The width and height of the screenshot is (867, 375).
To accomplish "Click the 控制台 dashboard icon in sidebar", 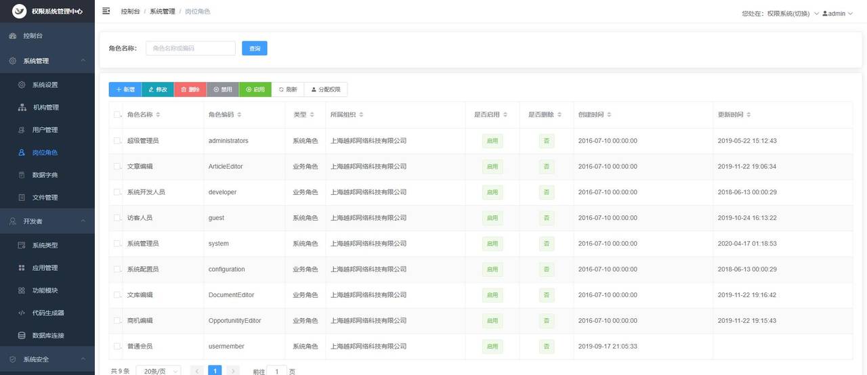I will (x=13, y=36).
